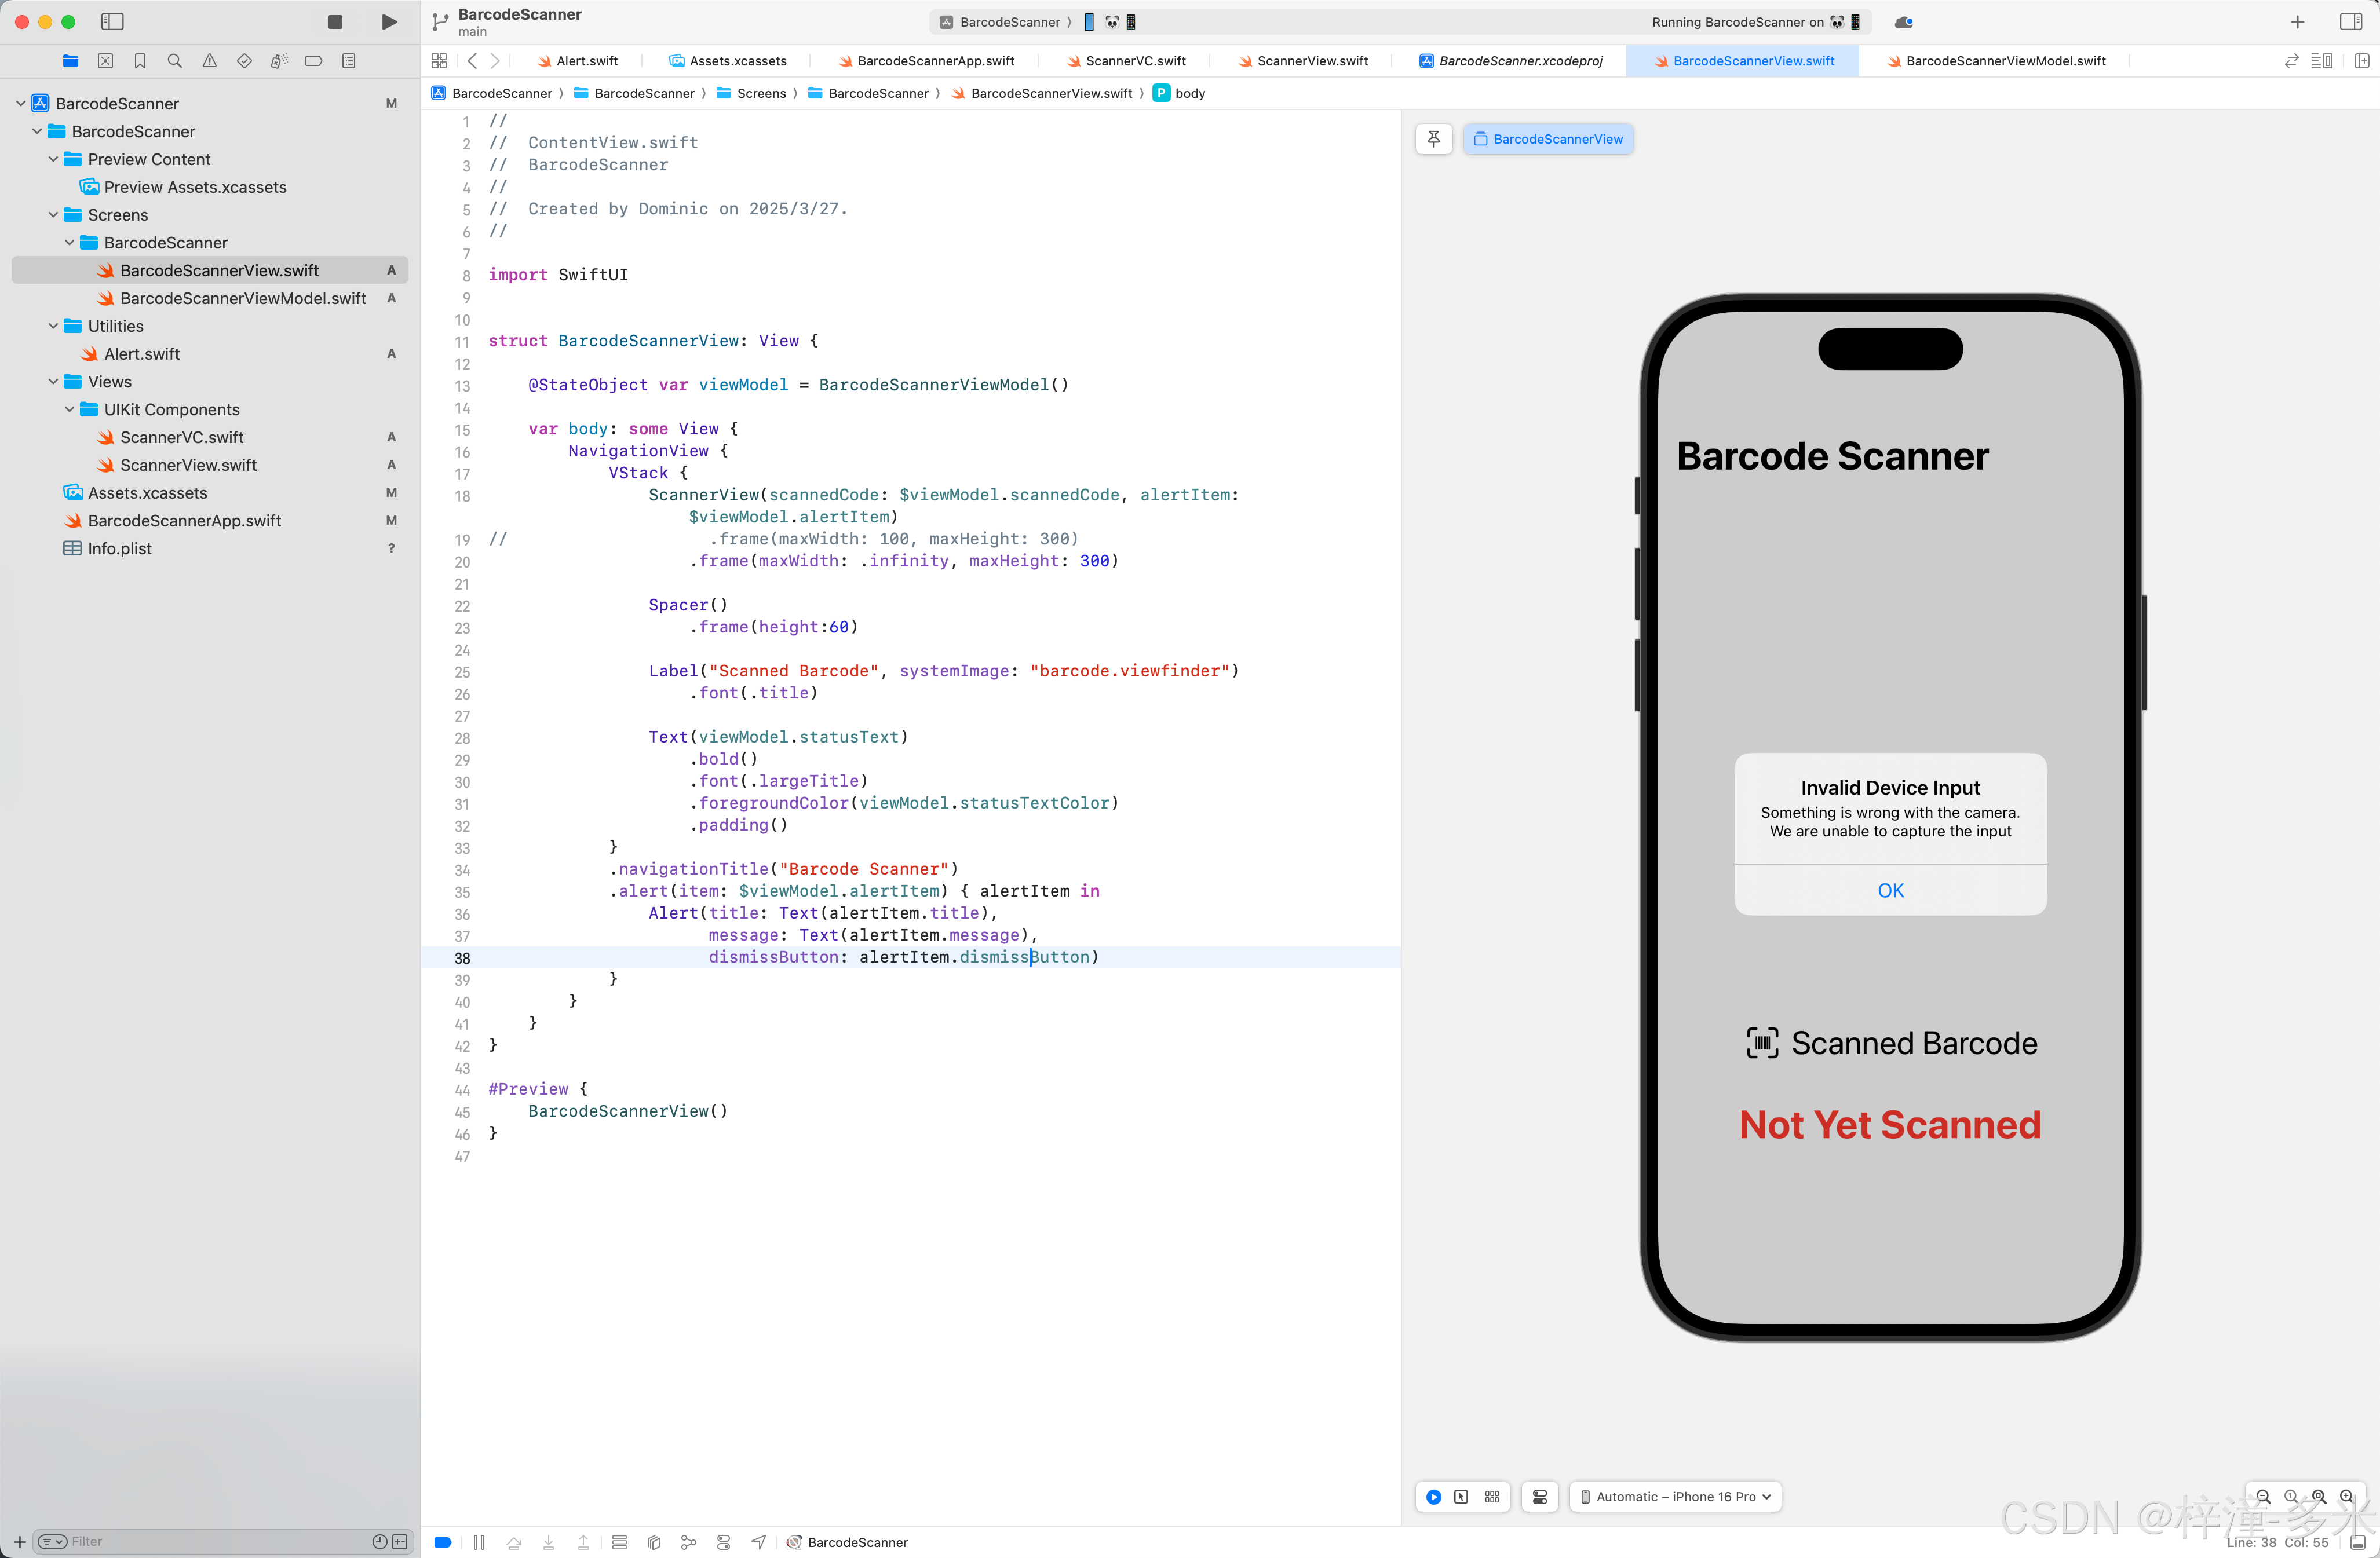Open Automatic – iPhone 16 Pro device dropdown

[x=1675, y=1497]
